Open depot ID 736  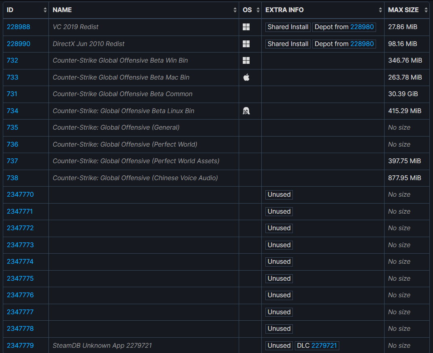click(13, 144)
